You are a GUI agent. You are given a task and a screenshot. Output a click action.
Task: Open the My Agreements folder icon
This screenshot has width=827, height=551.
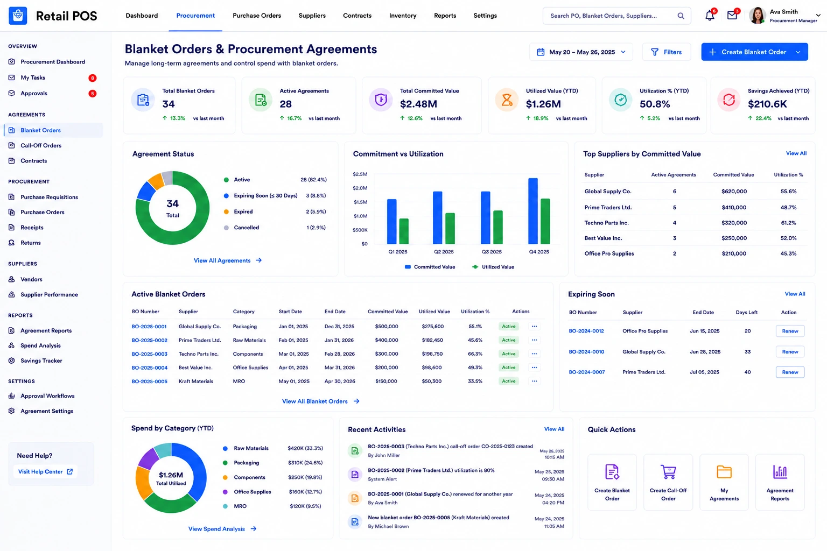tap(724, 472)
